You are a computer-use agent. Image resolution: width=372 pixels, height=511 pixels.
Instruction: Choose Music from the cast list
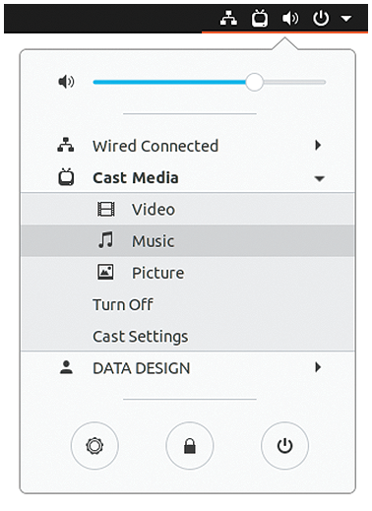[188, 240]
